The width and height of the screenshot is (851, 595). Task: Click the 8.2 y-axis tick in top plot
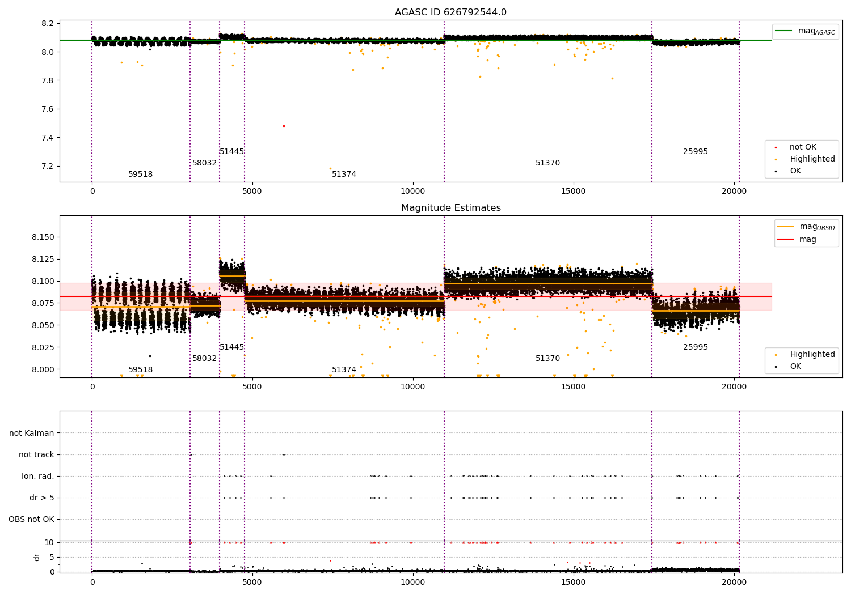pos(48,24)
